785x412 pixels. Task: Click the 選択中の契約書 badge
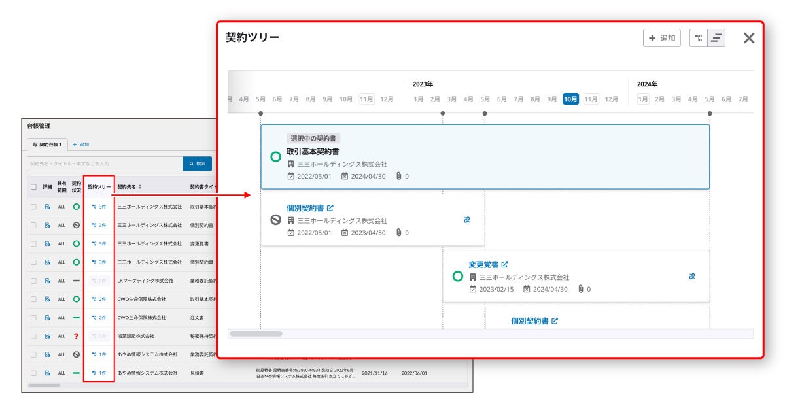(x=313, y=139)
